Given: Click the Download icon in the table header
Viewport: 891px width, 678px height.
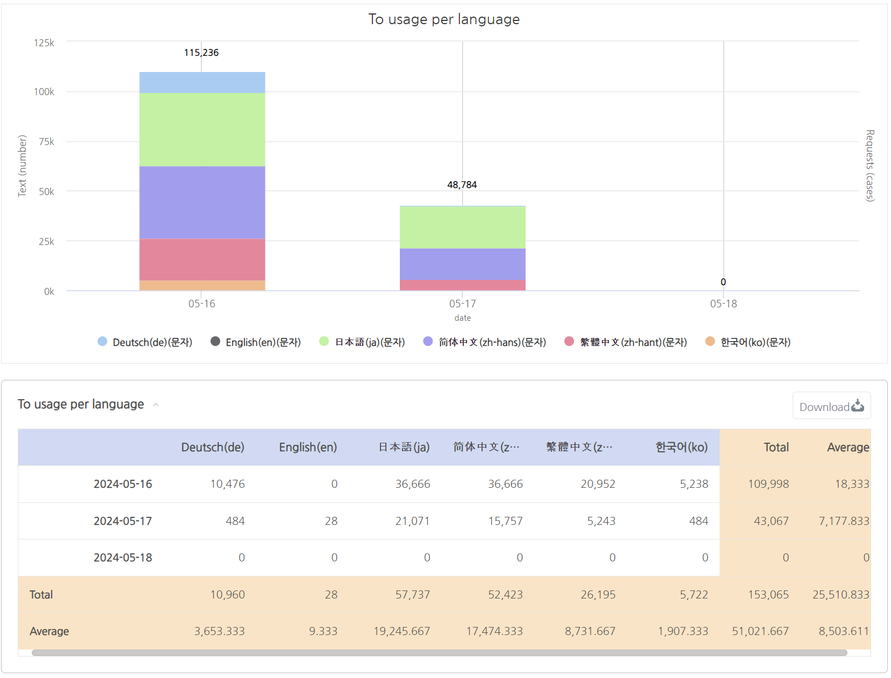Looking at the screenshot, I should pyautogui.click(x=857, y=406).
